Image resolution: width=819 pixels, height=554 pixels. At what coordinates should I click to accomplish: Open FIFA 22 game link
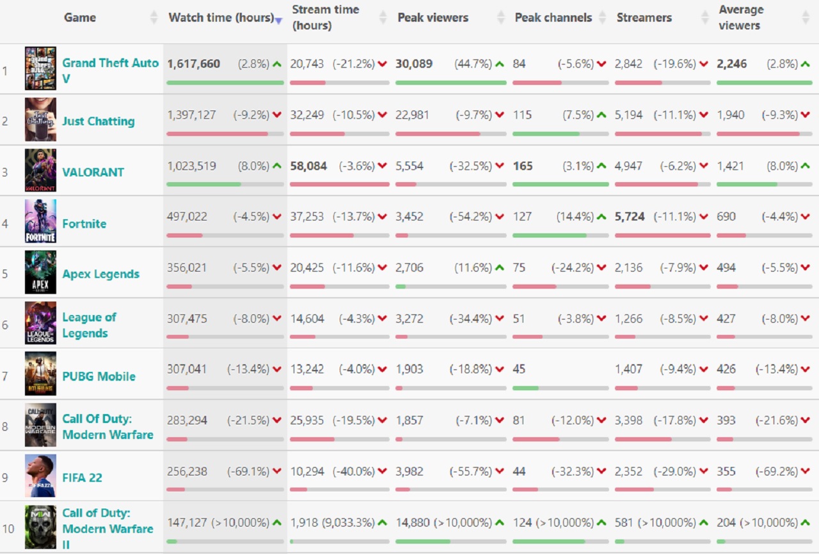82,478
